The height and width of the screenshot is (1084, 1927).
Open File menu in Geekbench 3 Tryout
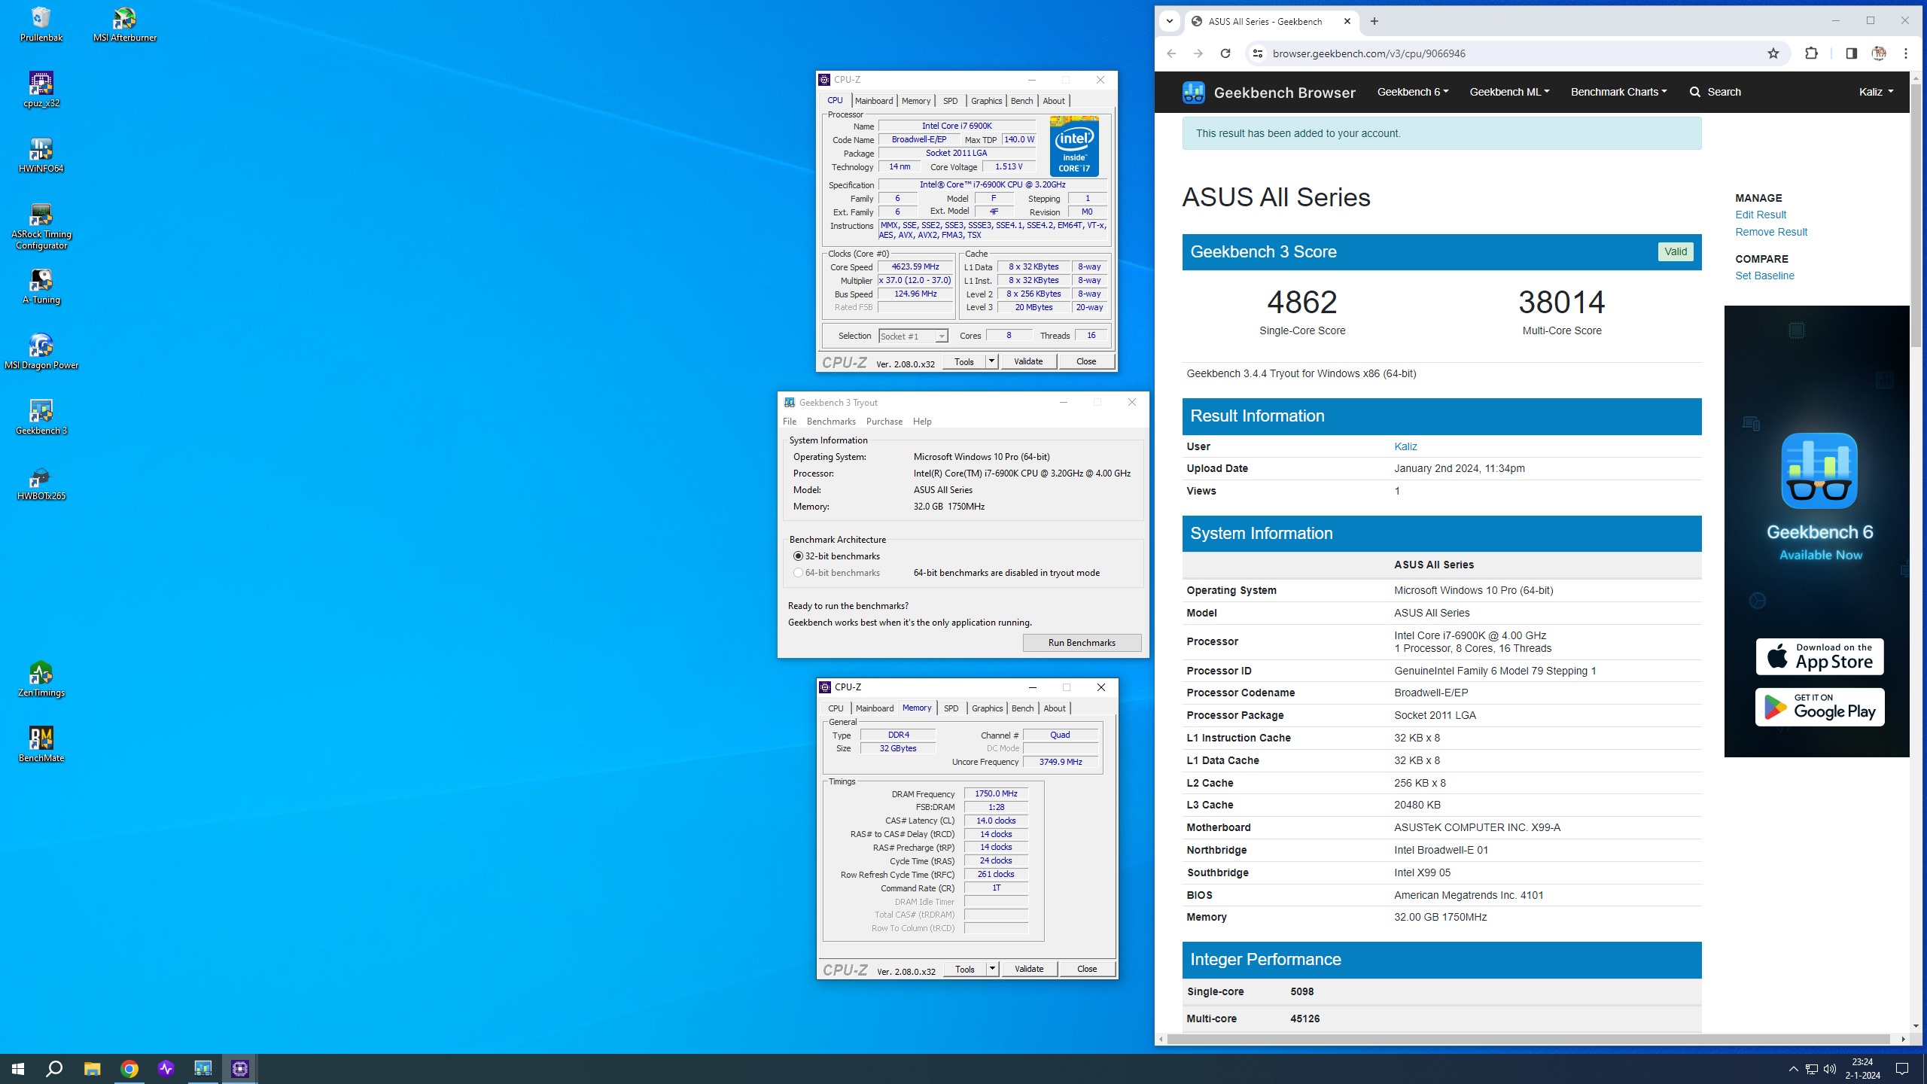coord(790,422)
